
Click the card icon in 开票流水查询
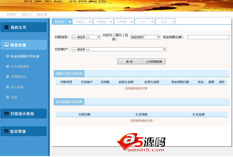coord(6,114)
